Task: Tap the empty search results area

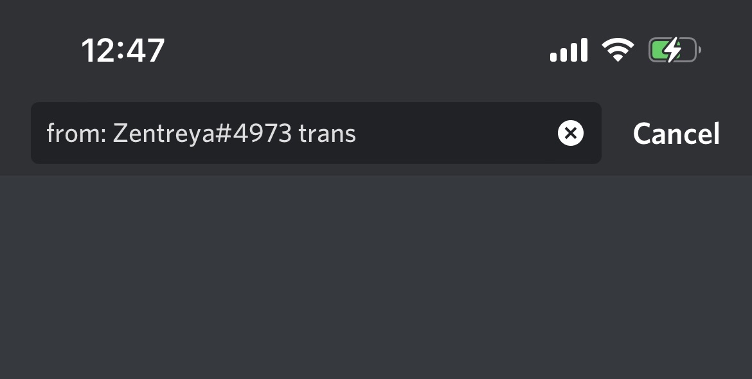Action: pyautogui.click(x=376, y=278)
